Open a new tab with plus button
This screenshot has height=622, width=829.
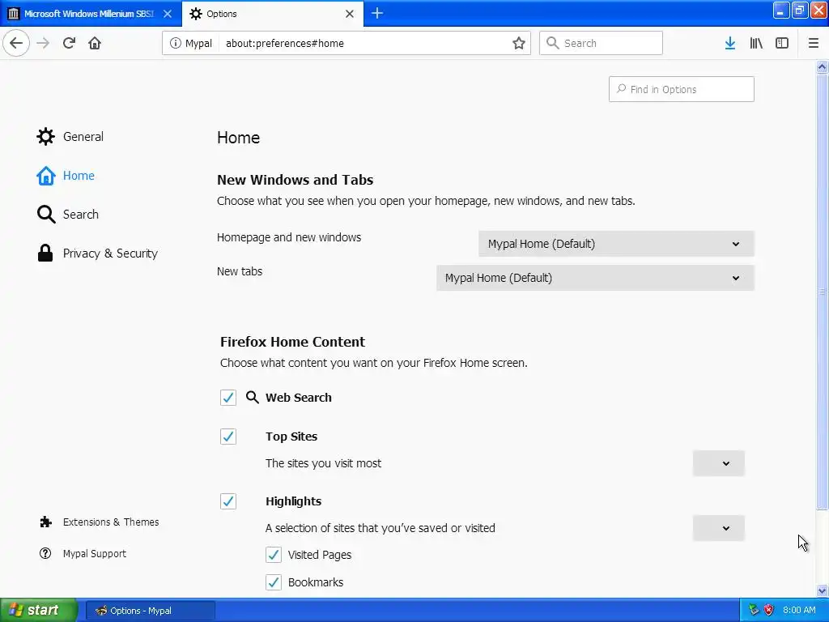coord(377,13)
